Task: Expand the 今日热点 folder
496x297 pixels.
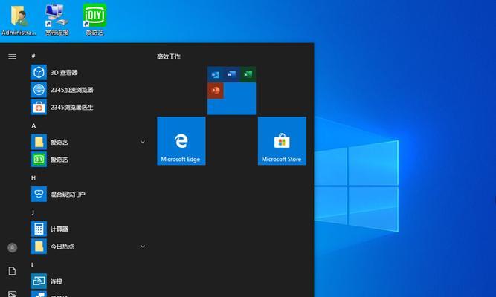Action: [x=88, y=246]
